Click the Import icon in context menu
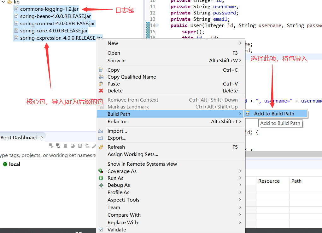322x233 pixels. coord(101,131)
